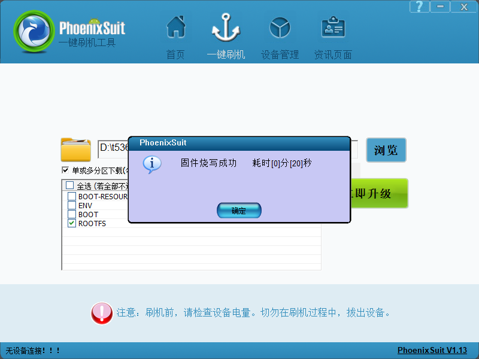Enable the ENV partition checkbox
This screenshot has height=359, width=479.
coord(72,205)
